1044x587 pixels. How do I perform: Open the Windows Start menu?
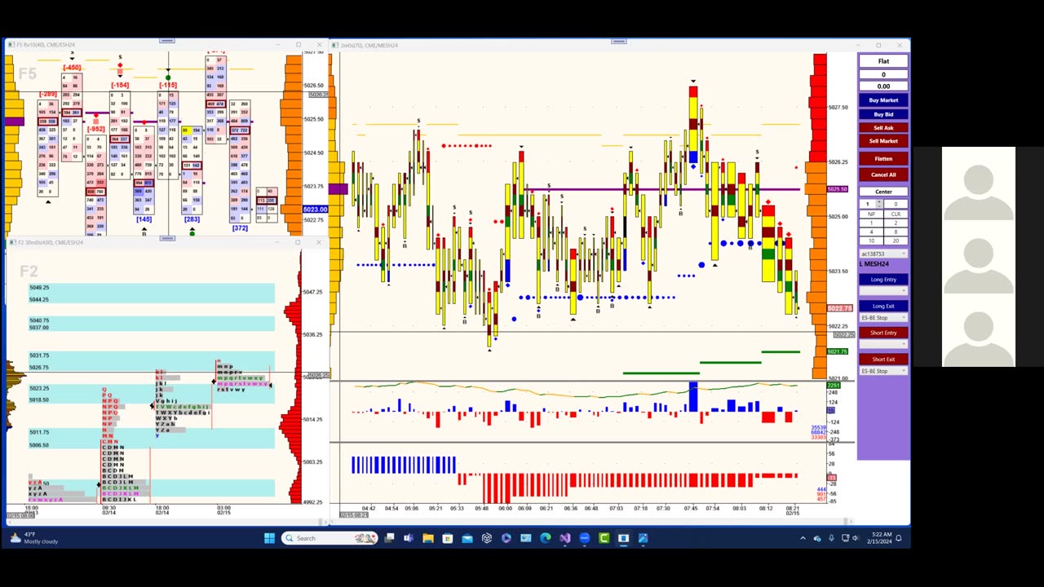[270, 538]
